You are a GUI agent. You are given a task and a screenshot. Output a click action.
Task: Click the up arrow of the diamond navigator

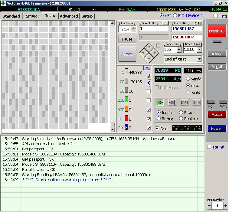(x=149, y=47)
